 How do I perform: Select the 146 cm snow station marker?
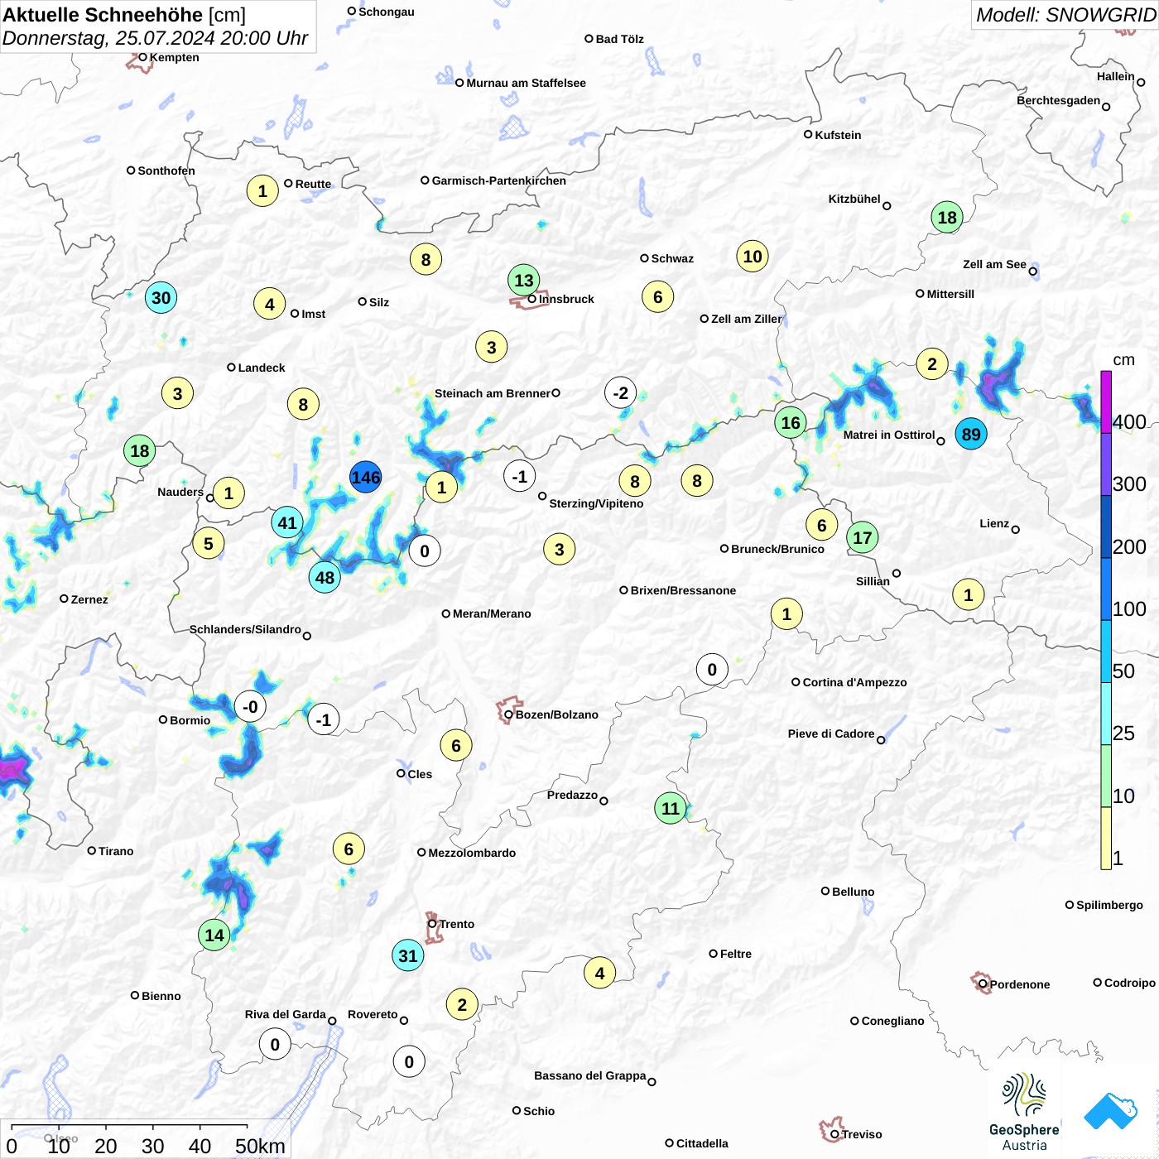tap(365, 478)
